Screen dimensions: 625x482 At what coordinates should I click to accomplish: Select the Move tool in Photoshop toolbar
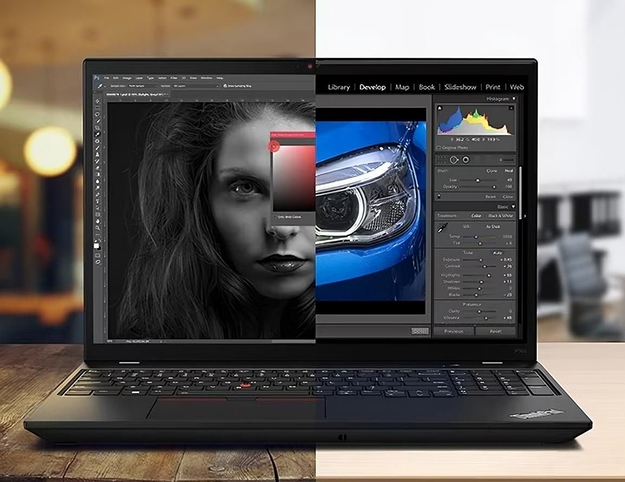pos(97,101)
